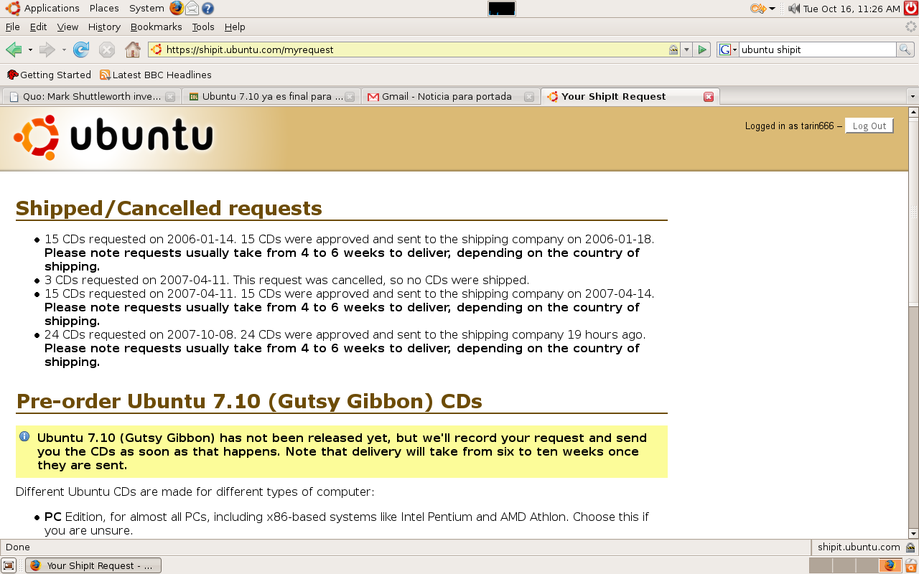Click the scrollbar down arrow
Screen dimensions: 919x574
(913, 534)
